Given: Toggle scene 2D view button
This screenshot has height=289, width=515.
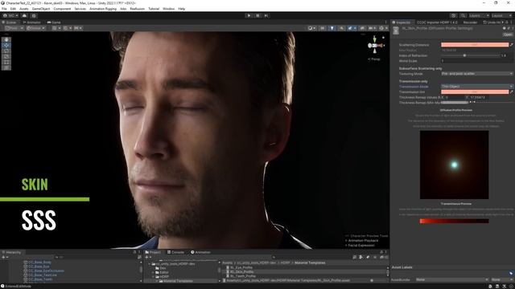Looking at the screenshot, I should pyautogui.click(x=323, y=28).
